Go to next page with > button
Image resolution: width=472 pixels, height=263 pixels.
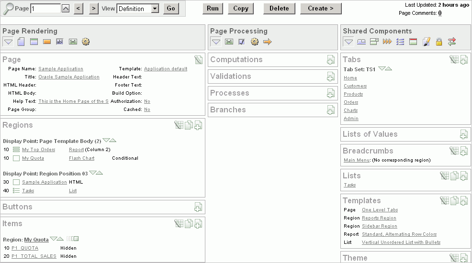click(x=94, y=9)
